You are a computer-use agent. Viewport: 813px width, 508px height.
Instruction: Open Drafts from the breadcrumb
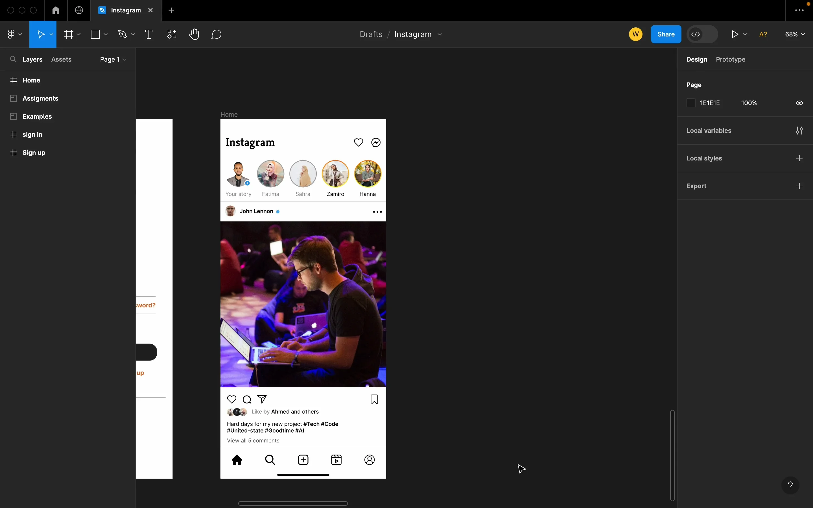pos(371,34)
